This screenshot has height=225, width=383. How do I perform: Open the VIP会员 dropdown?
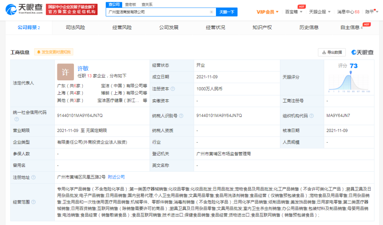268,12
